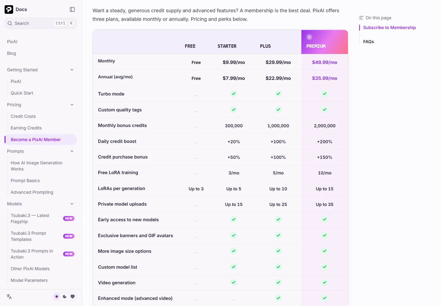Switch to dark theme with moon toggle
441x306 pixels.
pyautogui.click(x=65, y=297)
